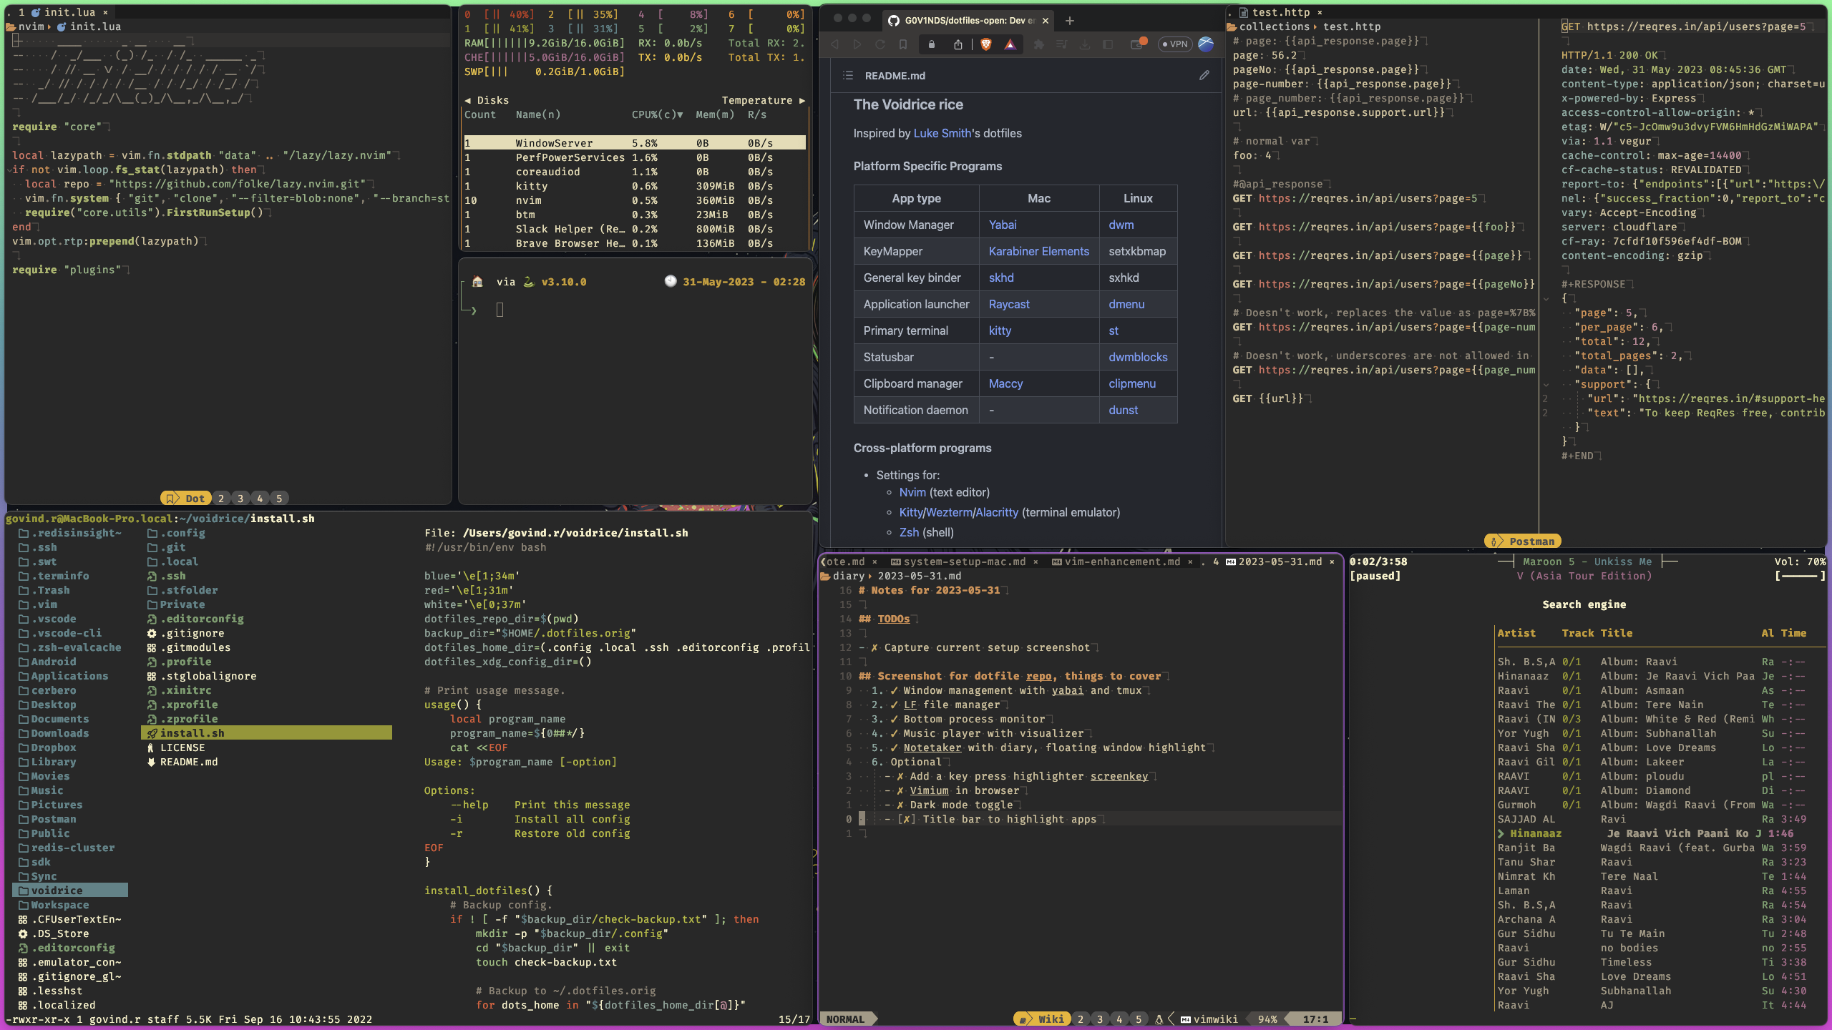This screenshot has height=1030, width=1832.
Task: Click the share icon in address bar
Action: 958,44
